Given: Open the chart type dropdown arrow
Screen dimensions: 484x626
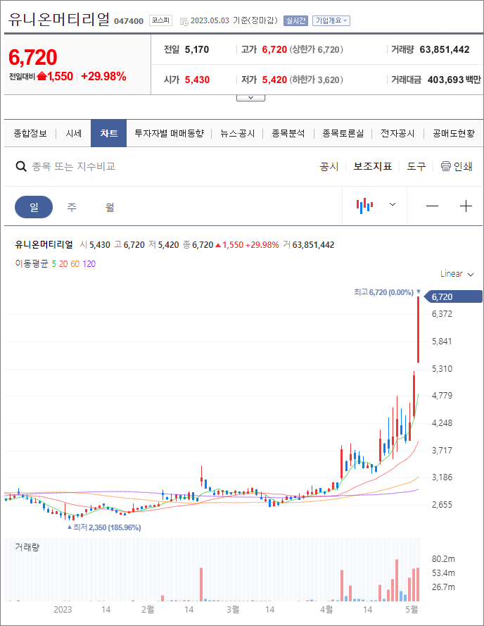Looking at the screenshot, I should (x=393, y=204).
